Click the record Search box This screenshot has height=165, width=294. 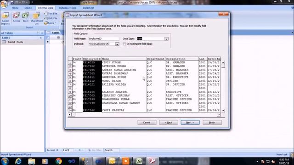112,150
